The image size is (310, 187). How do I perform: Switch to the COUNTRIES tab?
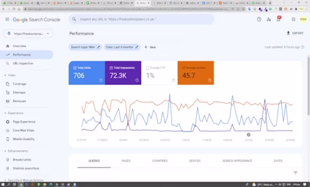pos(160,161)
